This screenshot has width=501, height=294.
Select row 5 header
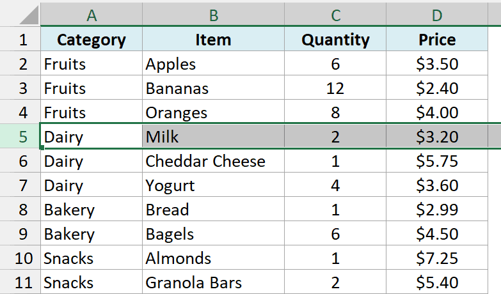[20, 136]
